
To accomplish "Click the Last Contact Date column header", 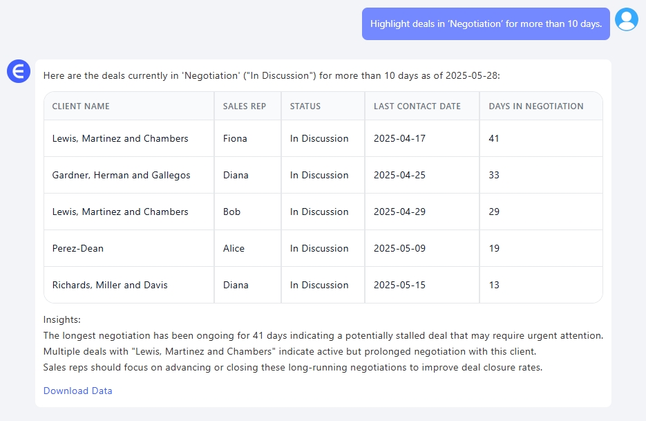I will point(417,106).
